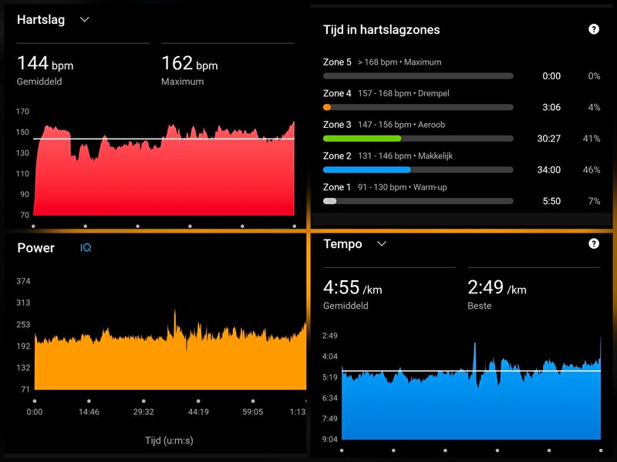Select the Zone 5 Maximum progress bar

(418, 76)
